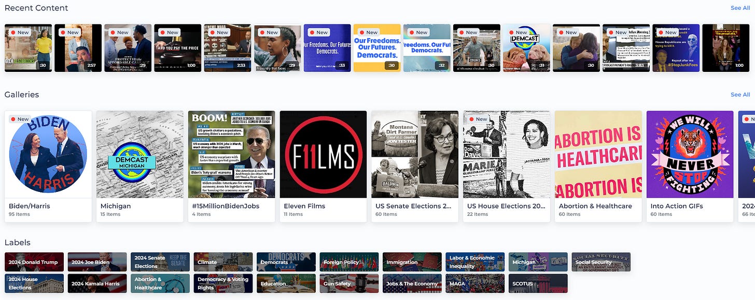Image resolution: width=755 pixels, height=300 pixels.
Task: Click the '#15MillionBidenJobs' gallery title
Action: [x=225, y=206]
